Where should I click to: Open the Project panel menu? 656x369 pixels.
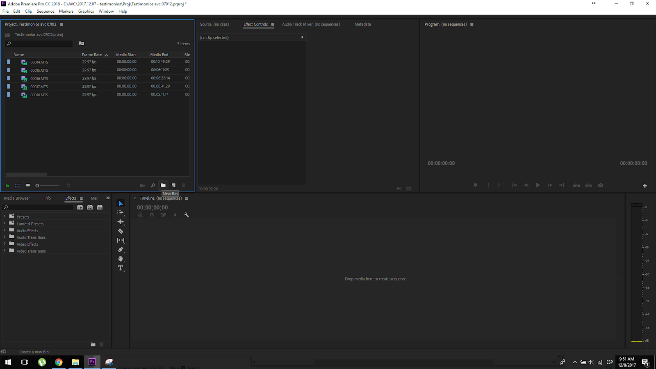coord(61,25)
